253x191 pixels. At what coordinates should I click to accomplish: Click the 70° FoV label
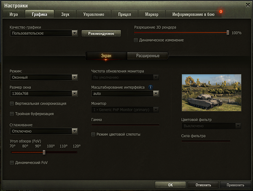(12, 146)
